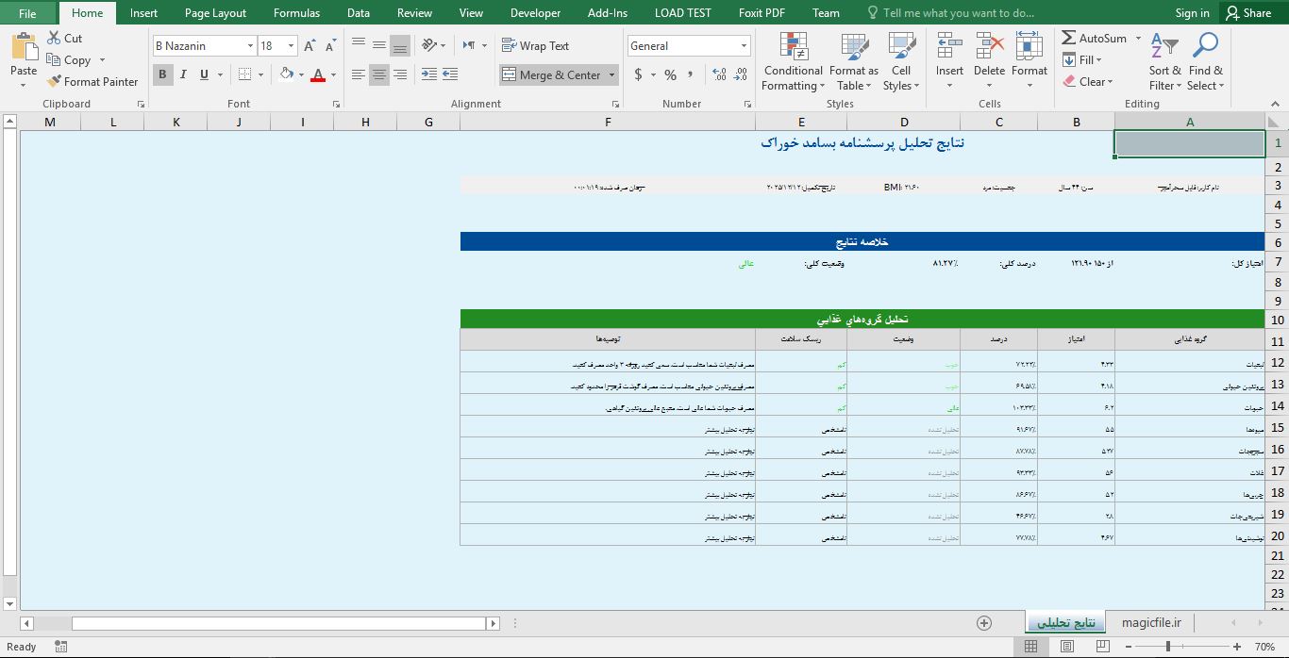The image size is (1289, 658).
Task: Open the Developer ribbon tab
Action: point(535,13)
